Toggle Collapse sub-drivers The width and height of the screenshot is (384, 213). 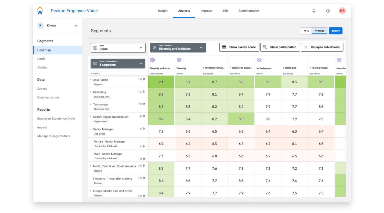pos(322,47)
